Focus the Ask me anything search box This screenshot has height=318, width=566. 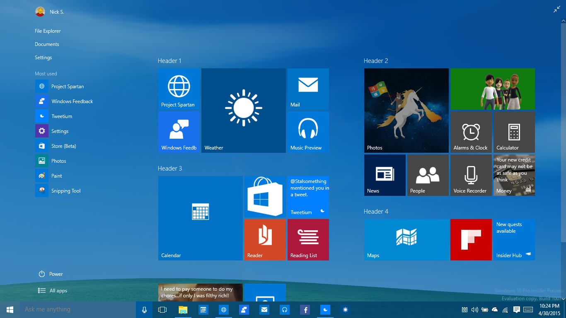pos(78,309)
